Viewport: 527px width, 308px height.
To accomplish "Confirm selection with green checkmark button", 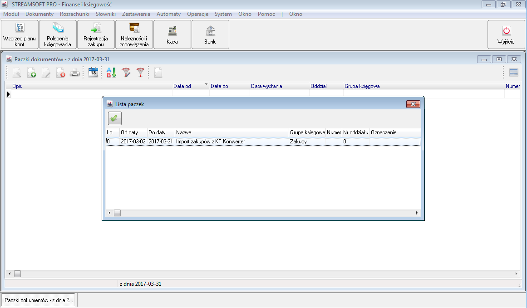I will pyautogui.click(x=115, y=118).
